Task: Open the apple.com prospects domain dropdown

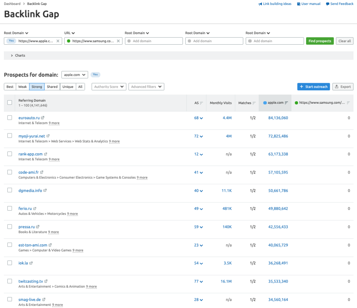Action: click(x=75, y=75)
